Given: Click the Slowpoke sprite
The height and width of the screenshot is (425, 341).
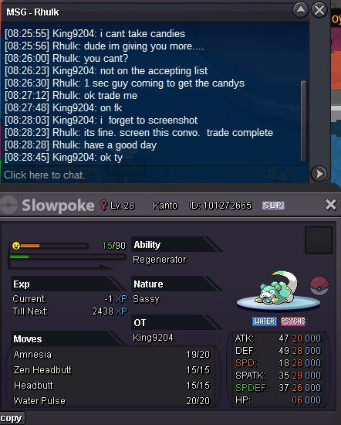Looking at the screenshot, I should (278, 287).
